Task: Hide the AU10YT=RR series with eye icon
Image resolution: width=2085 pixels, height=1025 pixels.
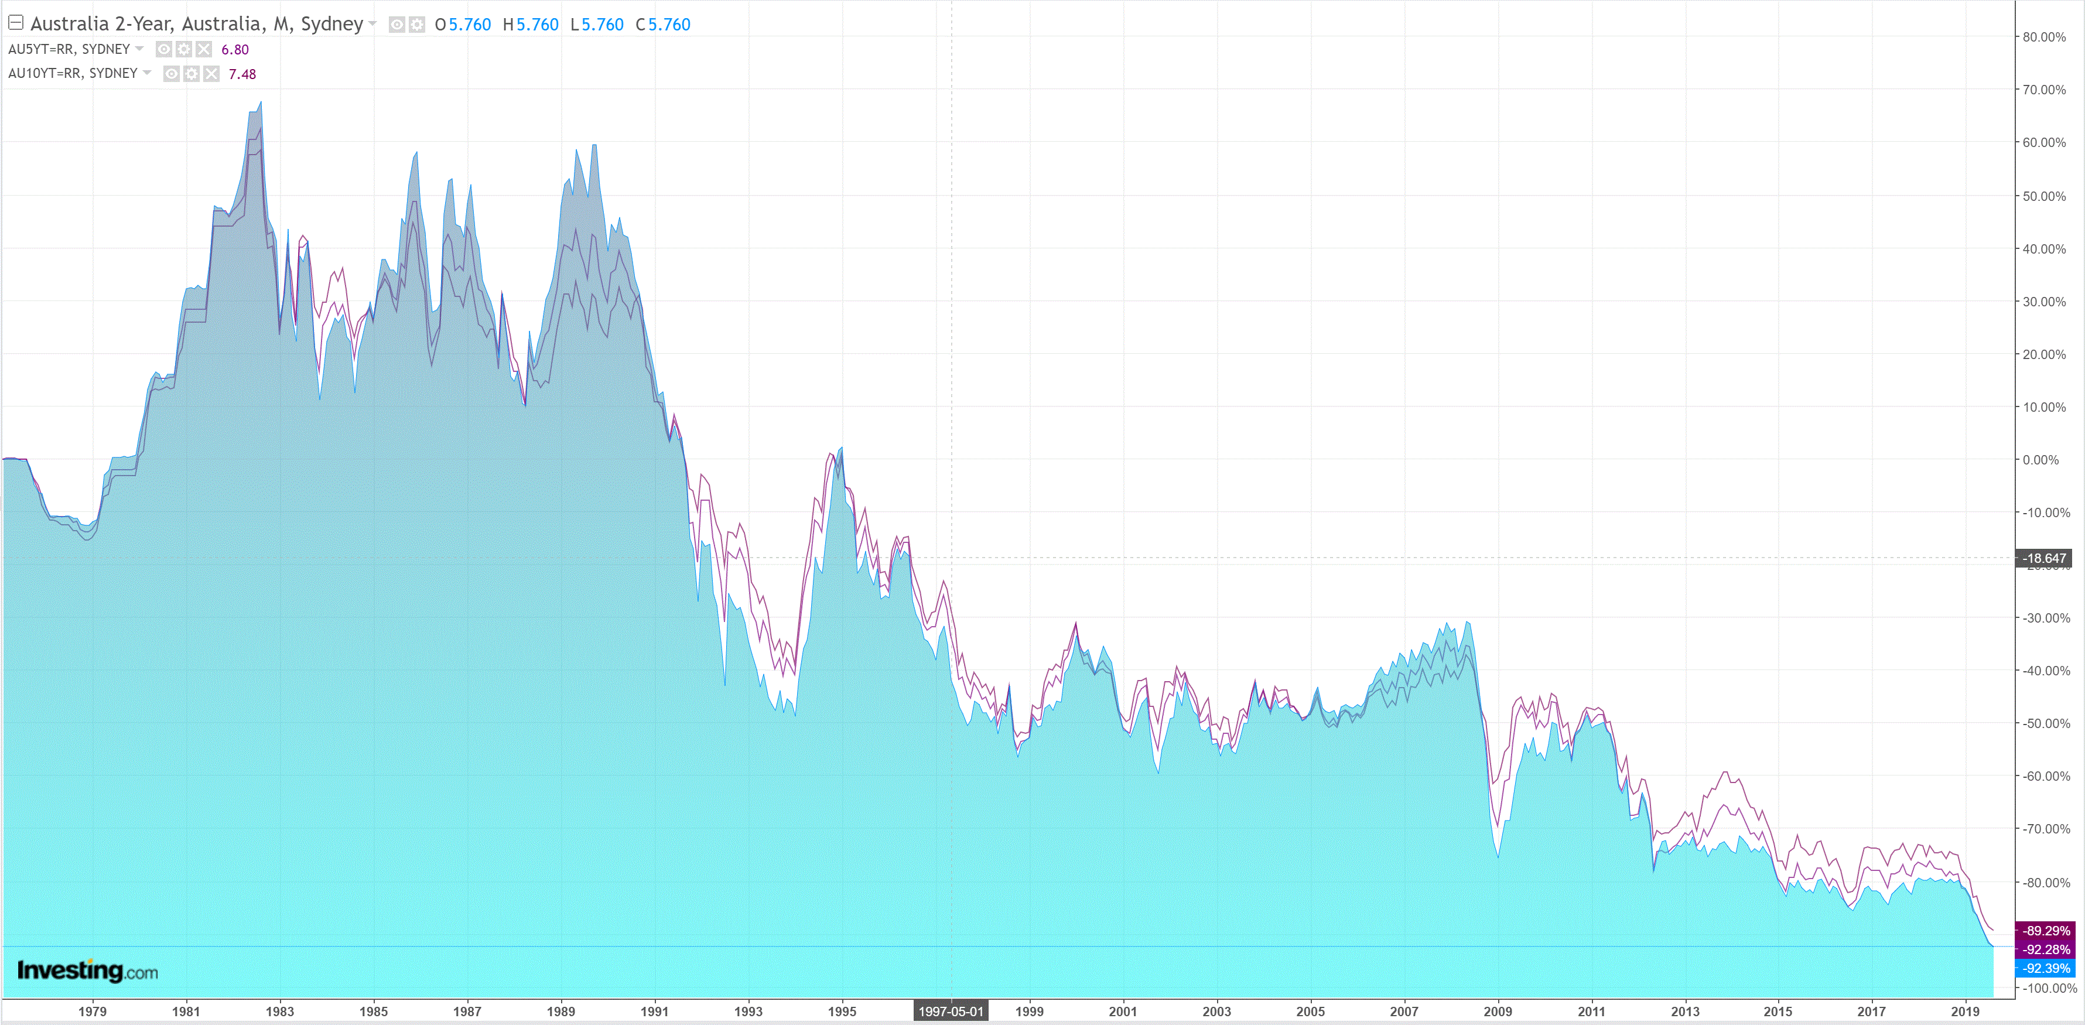Action: pos(171,74)
